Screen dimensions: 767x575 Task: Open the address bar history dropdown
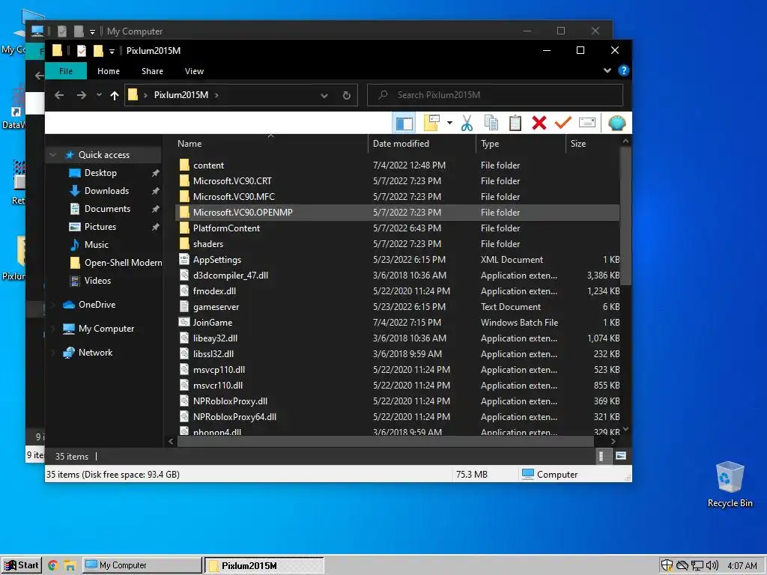click(x=324, y=96)
